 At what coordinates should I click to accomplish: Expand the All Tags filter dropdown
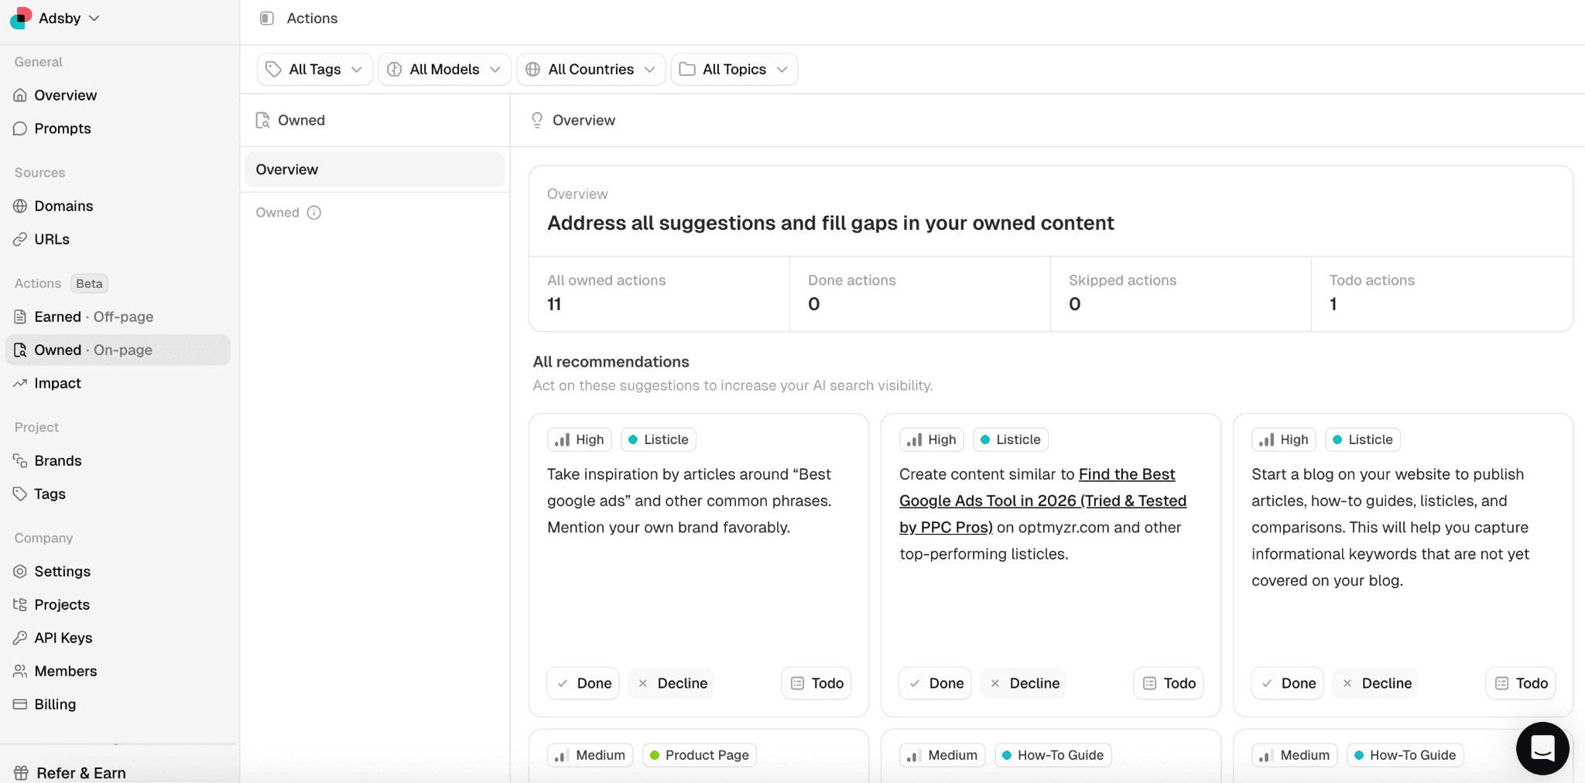(315, 70)
